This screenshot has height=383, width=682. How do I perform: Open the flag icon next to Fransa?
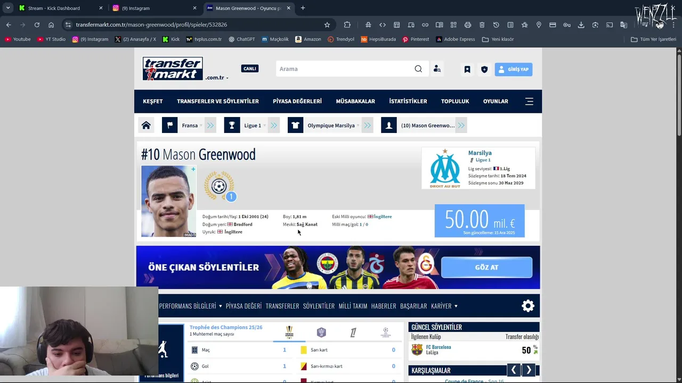[x=169, y=126]
